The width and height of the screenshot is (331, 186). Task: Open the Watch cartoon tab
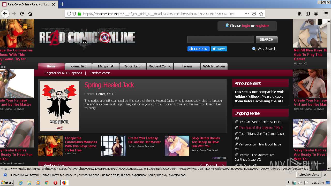click(214, 66)
